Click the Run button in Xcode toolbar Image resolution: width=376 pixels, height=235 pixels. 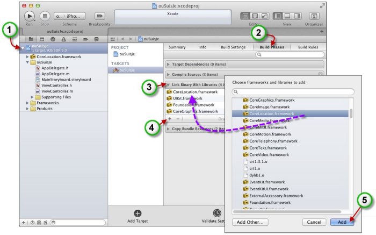29,16
